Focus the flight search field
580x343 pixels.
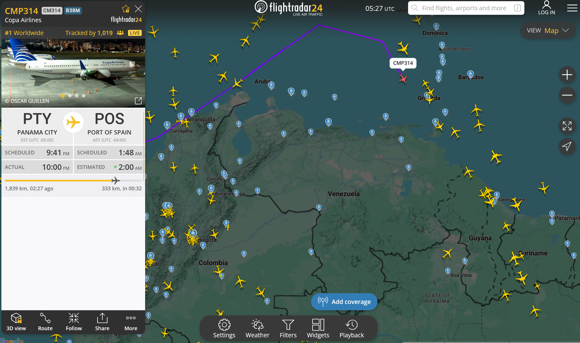464,8
